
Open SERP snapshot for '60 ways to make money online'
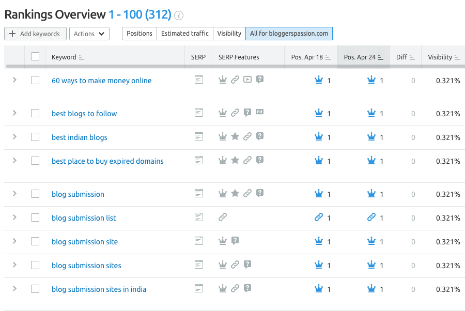198,80
